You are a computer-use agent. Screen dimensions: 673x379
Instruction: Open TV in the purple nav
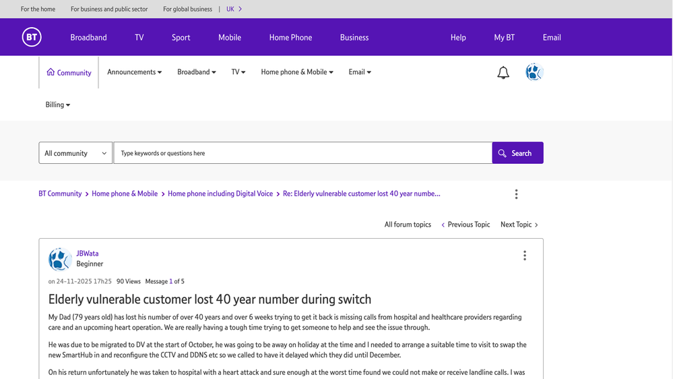[139, 37]
